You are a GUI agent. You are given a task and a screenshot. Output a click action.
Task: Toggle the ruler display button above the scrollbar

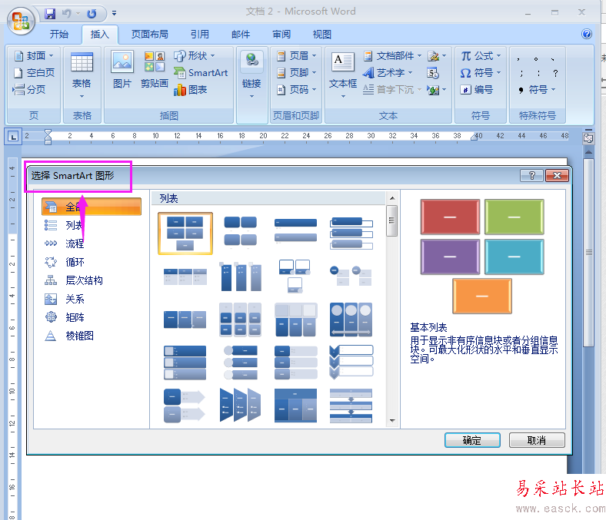click(x=588, y=138)
